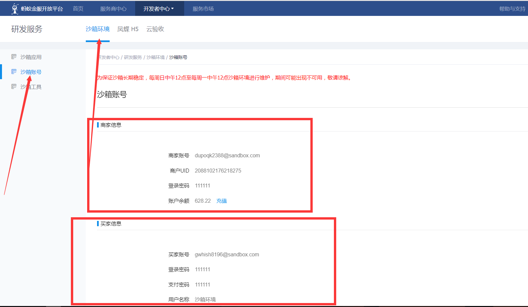The height and width of the screenshot is (307, 528).
Task: Click buyer account gwhish8196@sandbox.com
Action: coord(227,254)
